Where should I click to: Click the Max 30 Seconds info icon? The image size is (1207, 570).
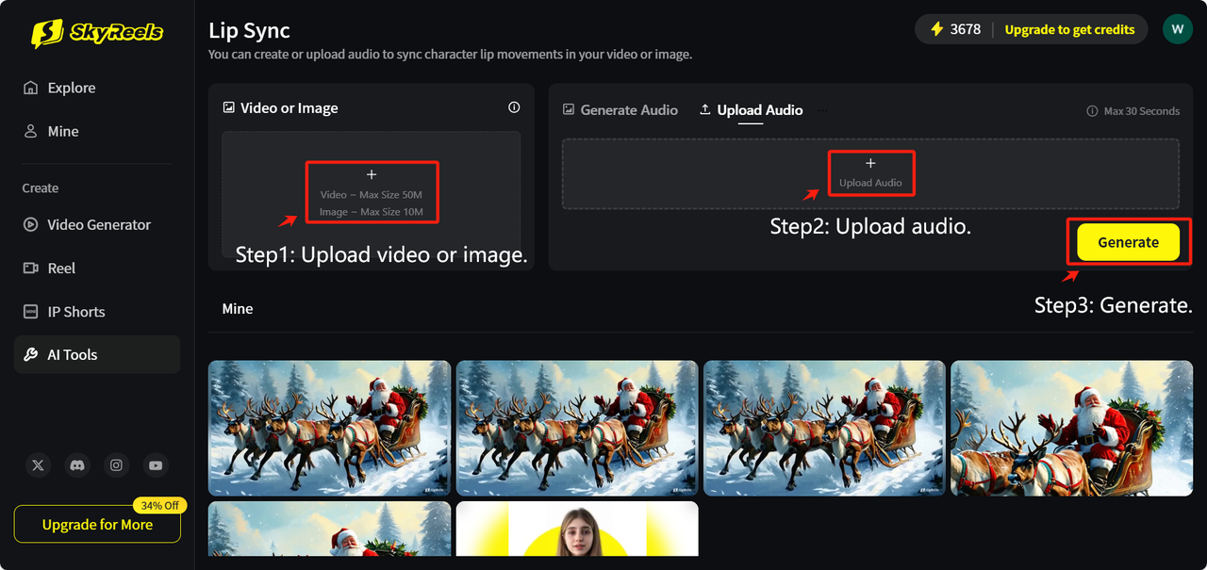pyautogui.click(x=1092, y=111)
